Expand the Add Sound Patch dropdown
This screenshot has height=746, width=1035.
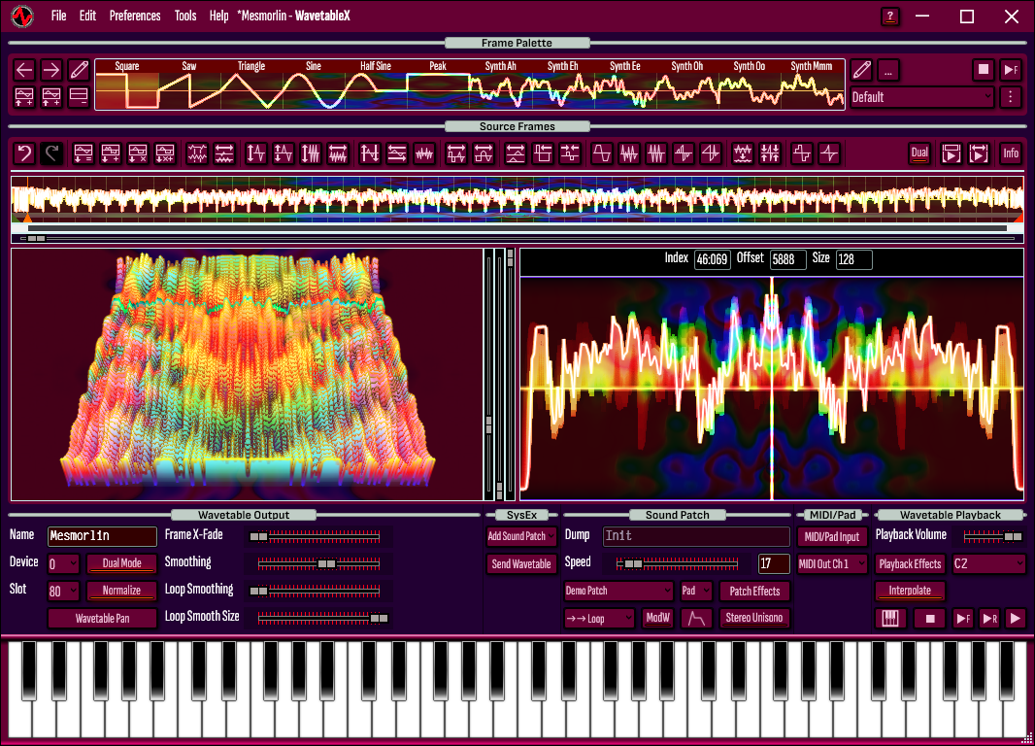coord(521,536)
